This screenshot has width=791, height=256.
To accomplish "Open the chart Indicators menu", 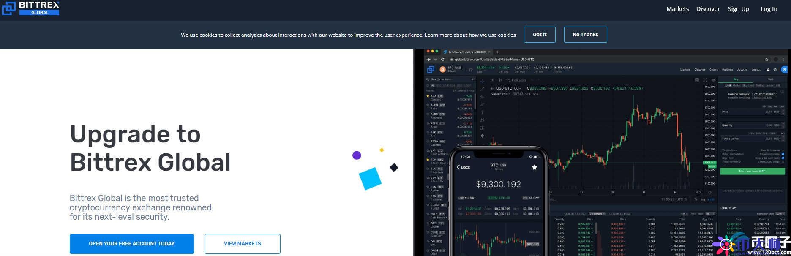I will point(517,80).
